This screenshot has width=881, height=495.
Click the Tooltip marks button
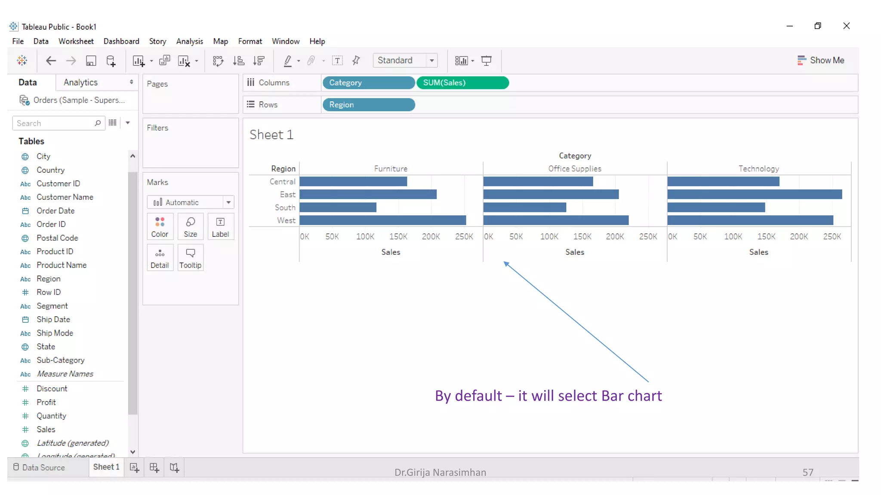point(190,258)
